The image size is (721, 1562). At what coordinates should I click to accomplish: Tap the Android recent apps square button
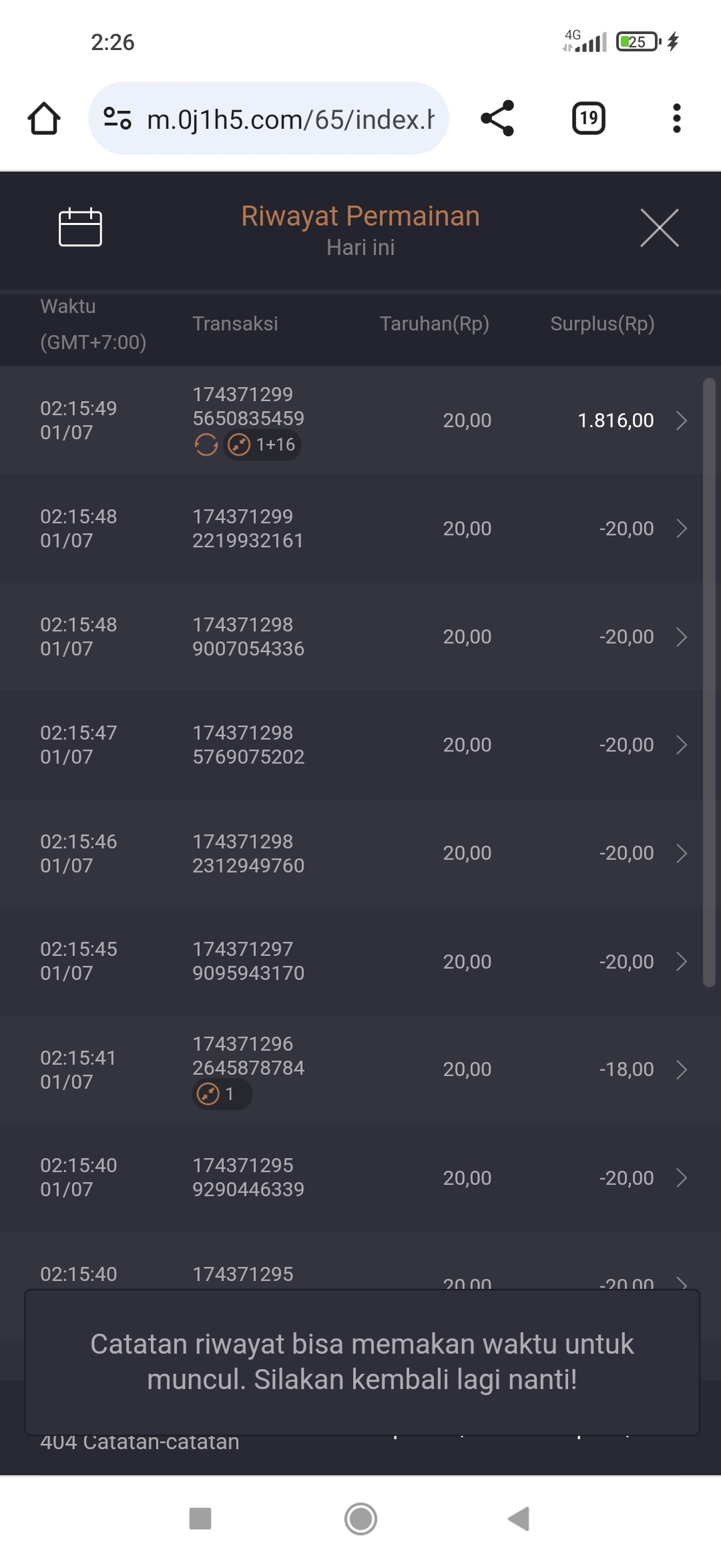pyautogui.click(x=200, y=1519)
